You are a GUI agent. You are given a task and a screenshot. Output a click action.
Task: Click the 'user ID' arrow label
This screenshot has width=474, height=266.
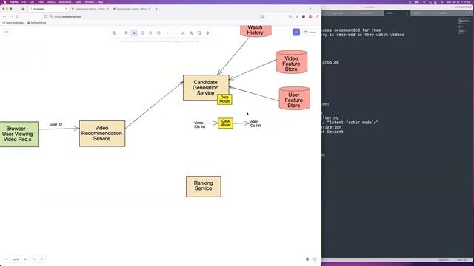tap(56, 124)
